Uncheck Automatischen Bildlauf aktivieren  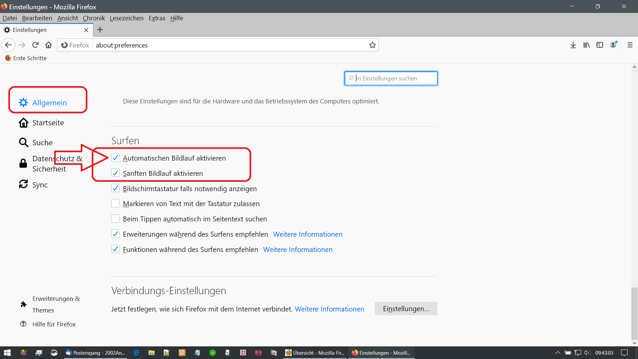(115, 158)
